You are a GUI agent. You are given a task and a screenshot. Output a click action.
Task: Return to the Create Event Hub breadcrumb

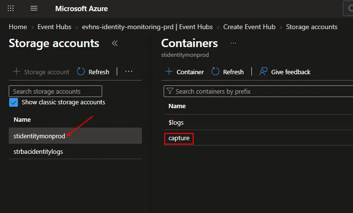[249, 27]
